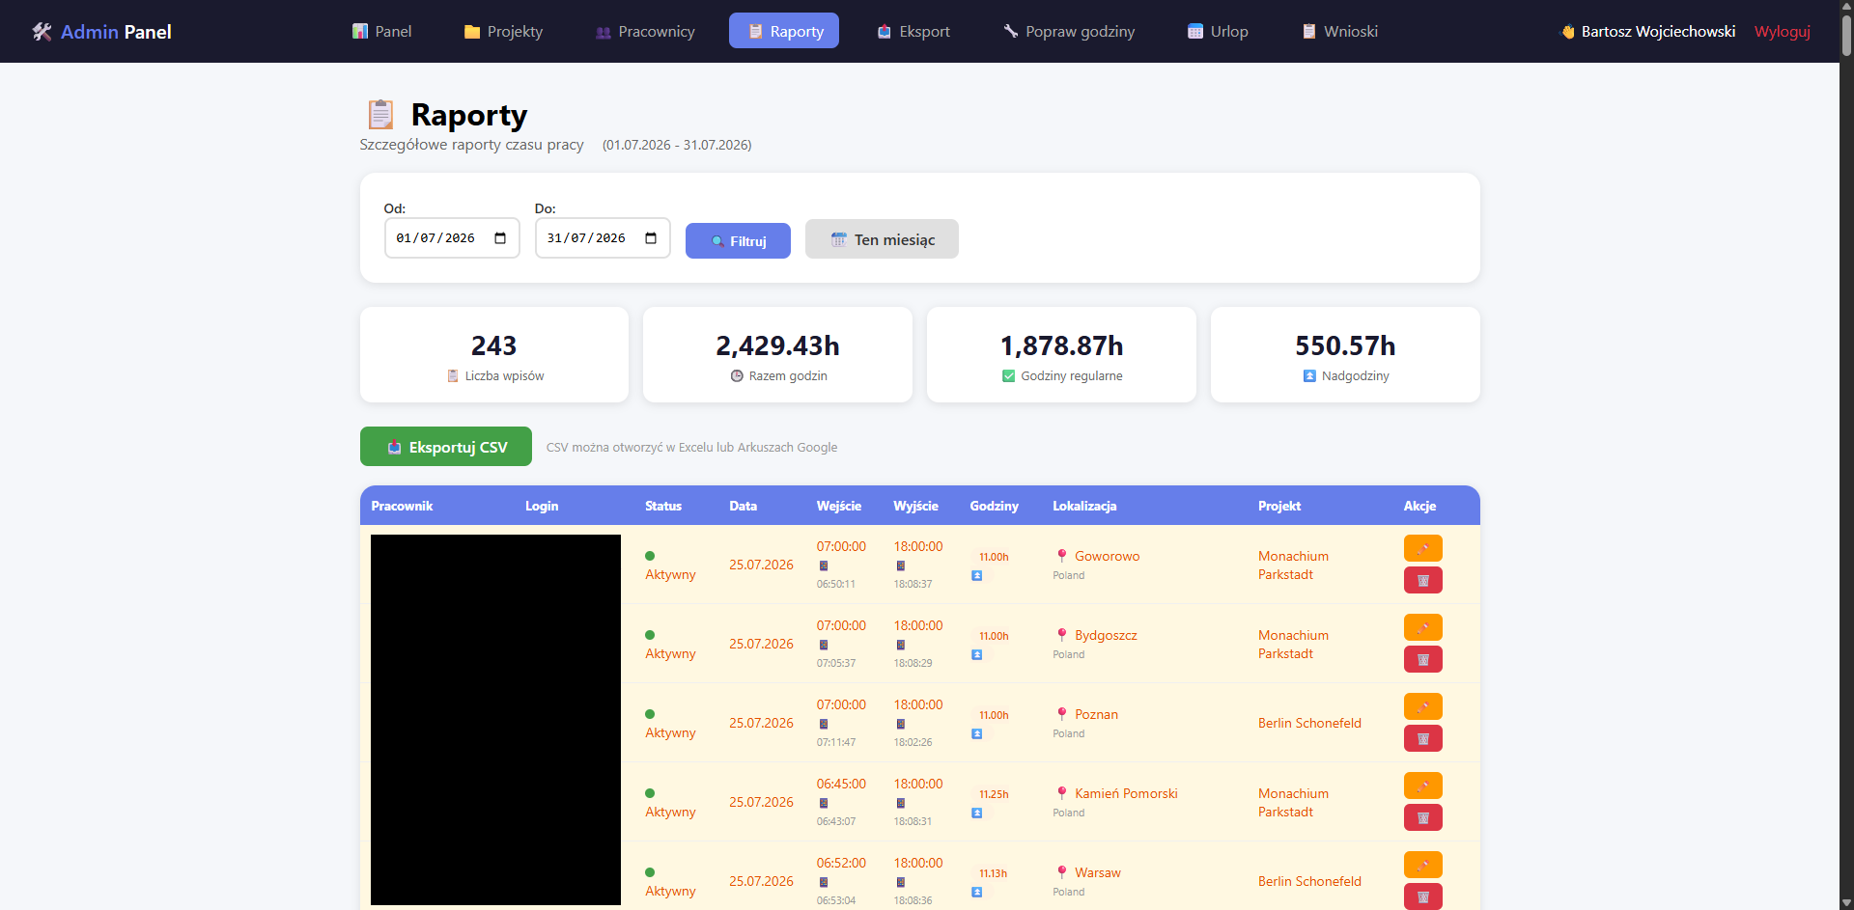Click the overtime icon under 11.25h
This screenshot has width=1854, height=910.
tap(976, 813)
